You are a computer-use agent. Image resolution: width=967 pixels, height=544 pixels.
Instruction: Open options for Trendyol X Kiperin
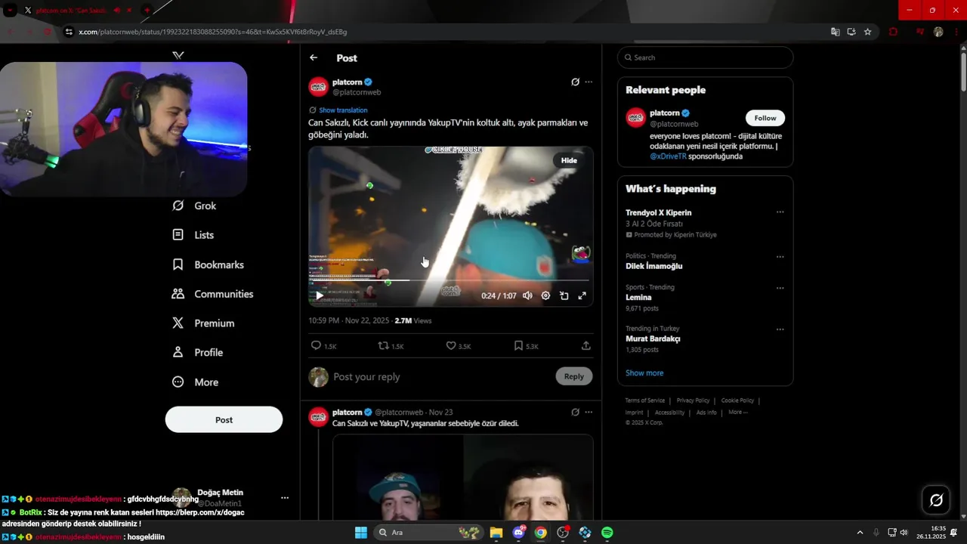tap(780, 212)
